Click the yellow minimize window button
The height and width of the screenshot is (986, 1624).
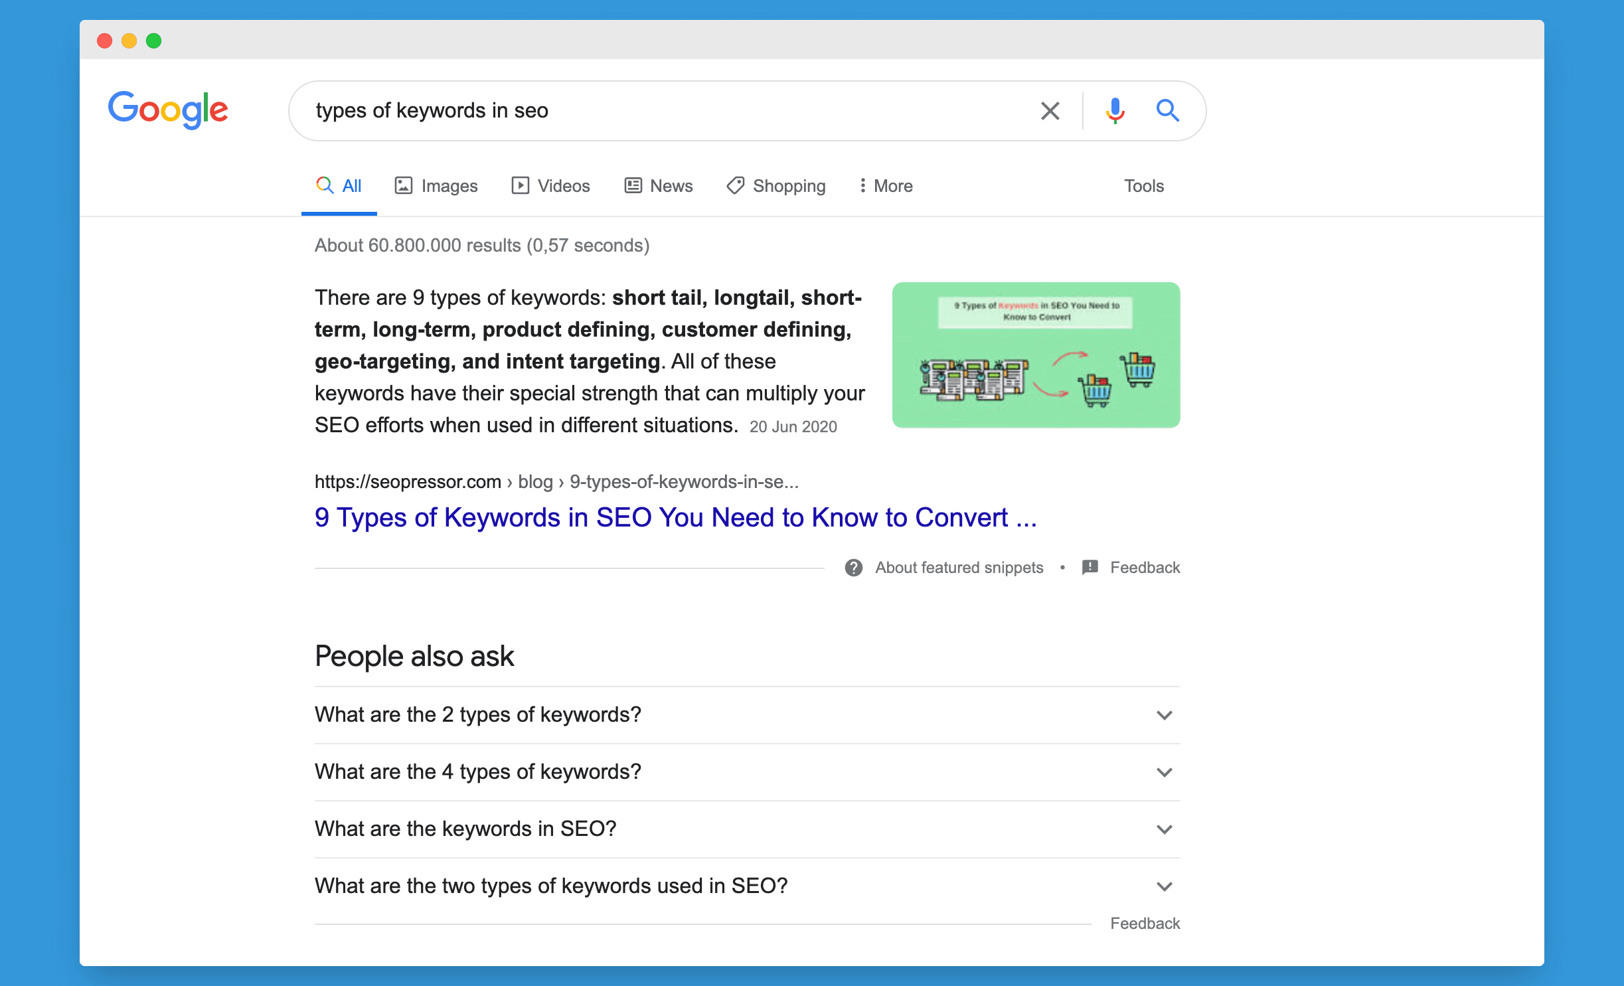point(129,41)
